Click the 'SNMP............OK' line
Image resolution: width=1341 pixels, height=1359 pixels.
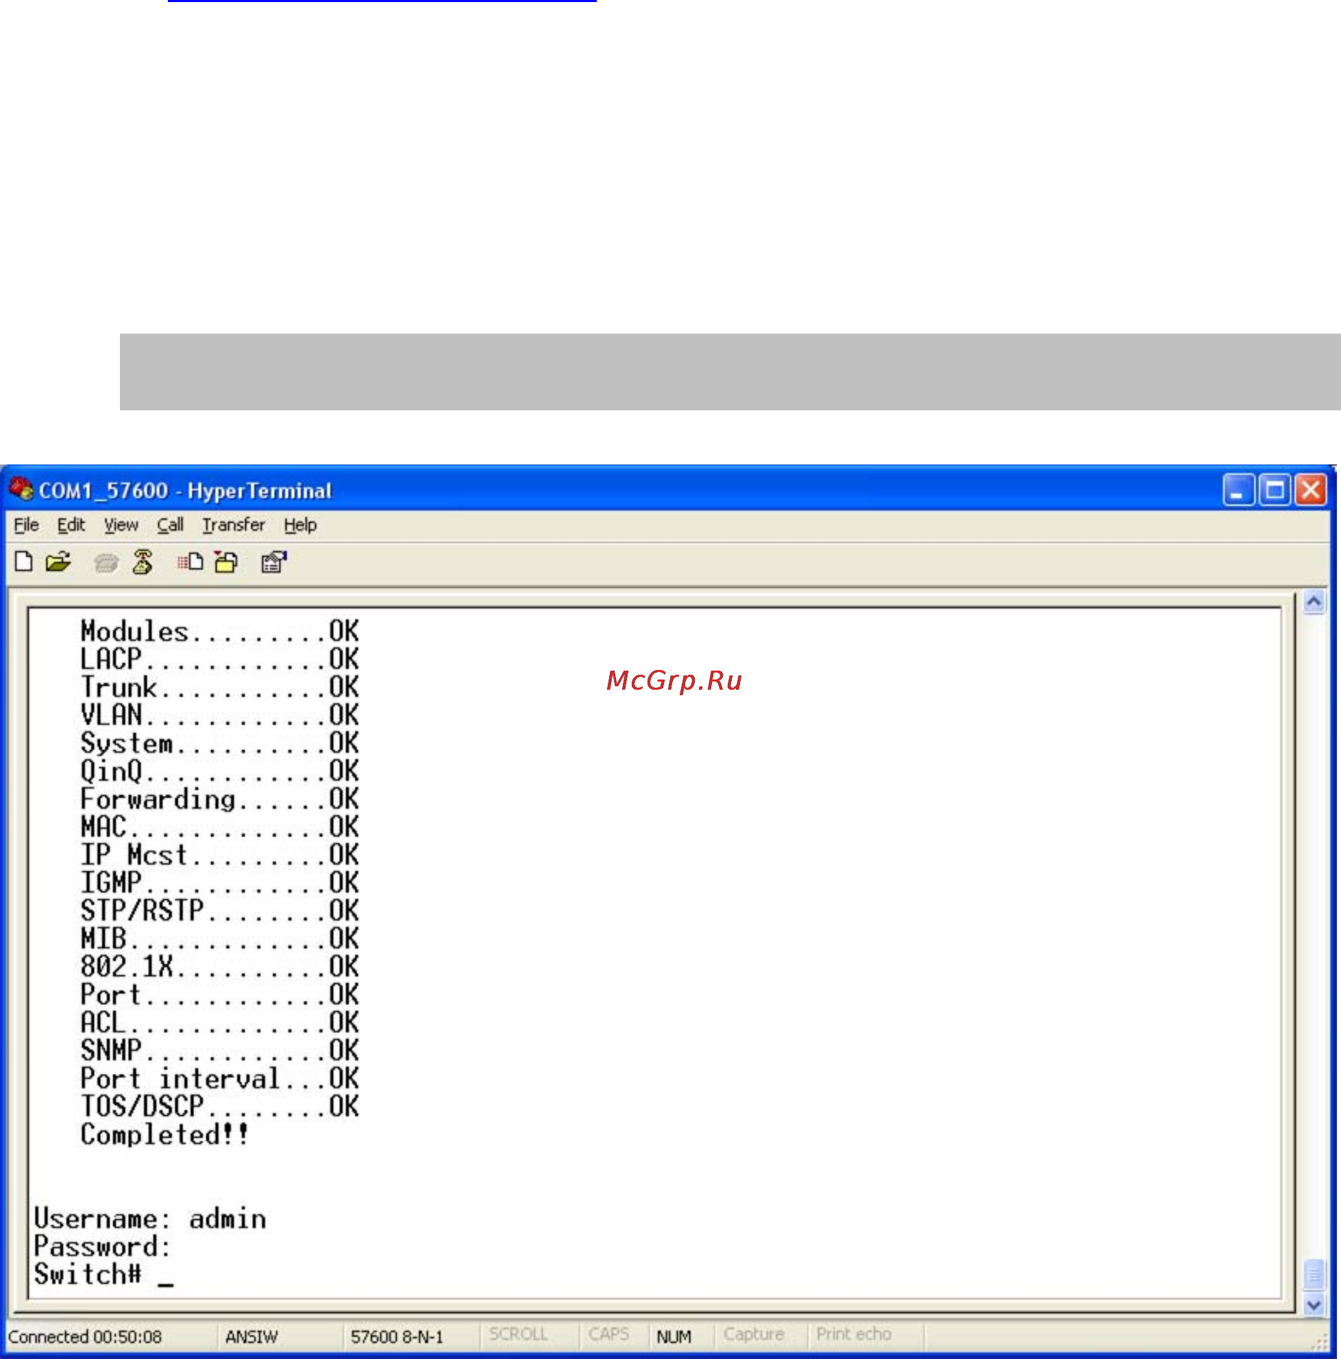[219, 1050]
